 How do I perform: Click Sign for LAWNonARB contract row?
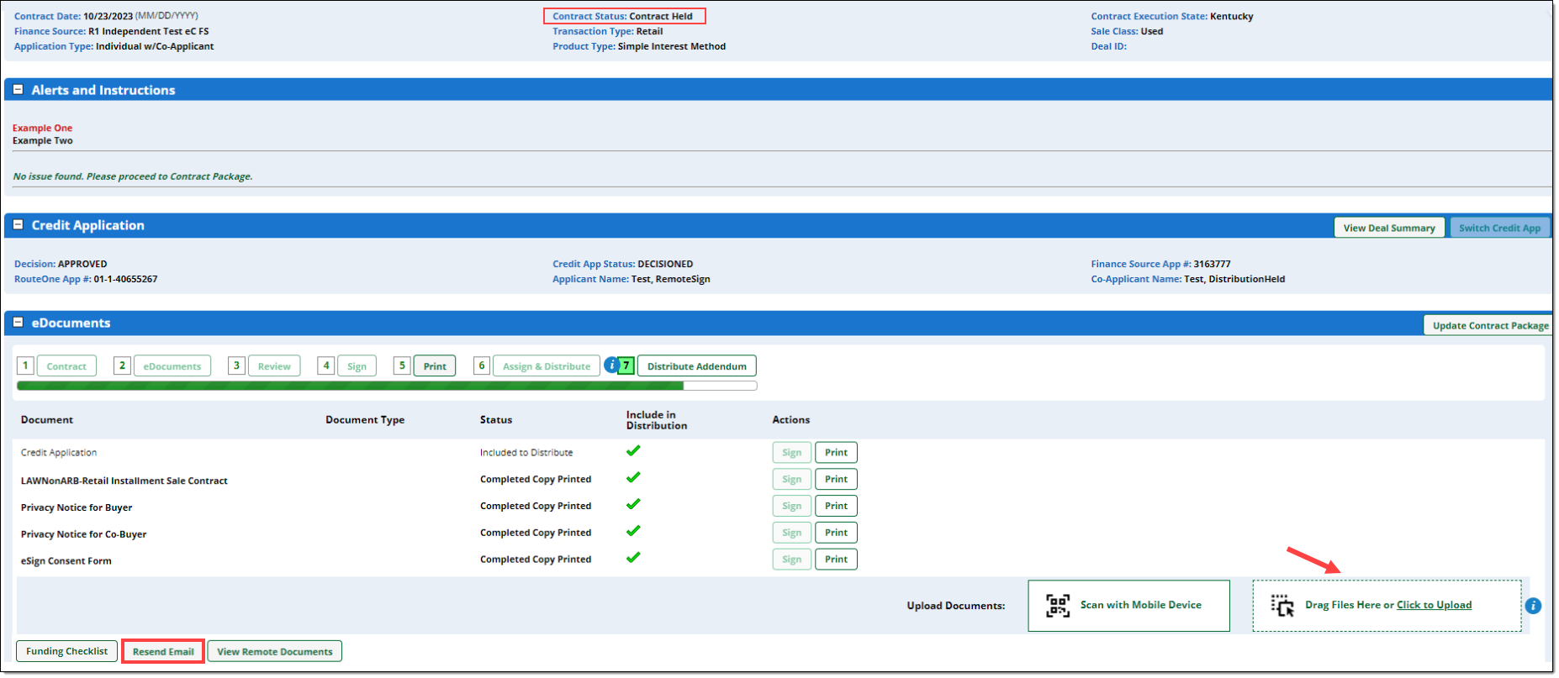792,480
